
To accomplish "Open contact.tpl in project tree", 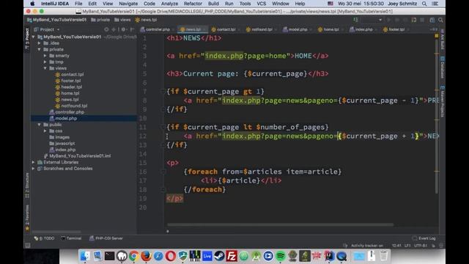I will click(x=70, y=75).
